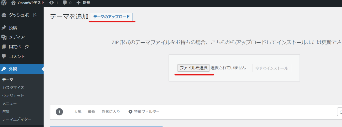Expand the 特徴フィルター gear option
The height and width of the screenshot is (127, 342).
click(x=144, y=112)
